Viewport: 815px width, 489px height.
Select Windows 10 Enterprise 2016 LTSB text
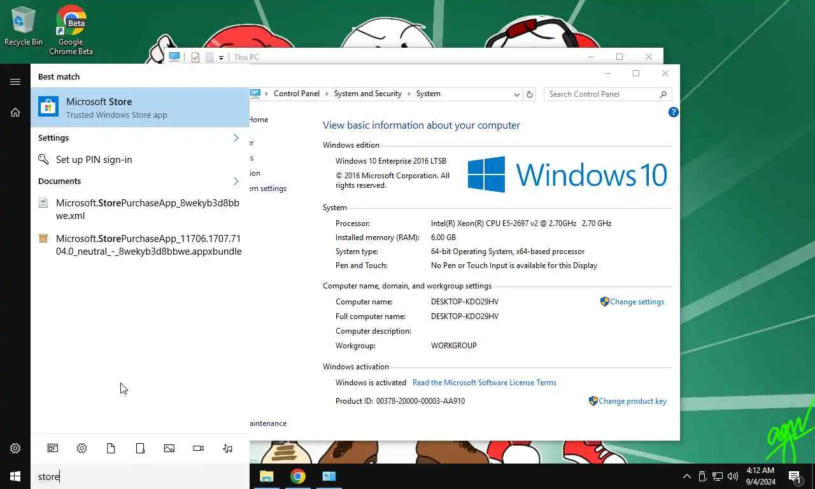(391, 161)
